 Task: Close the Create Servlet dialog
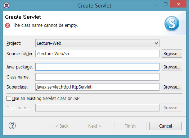[179, 4]
